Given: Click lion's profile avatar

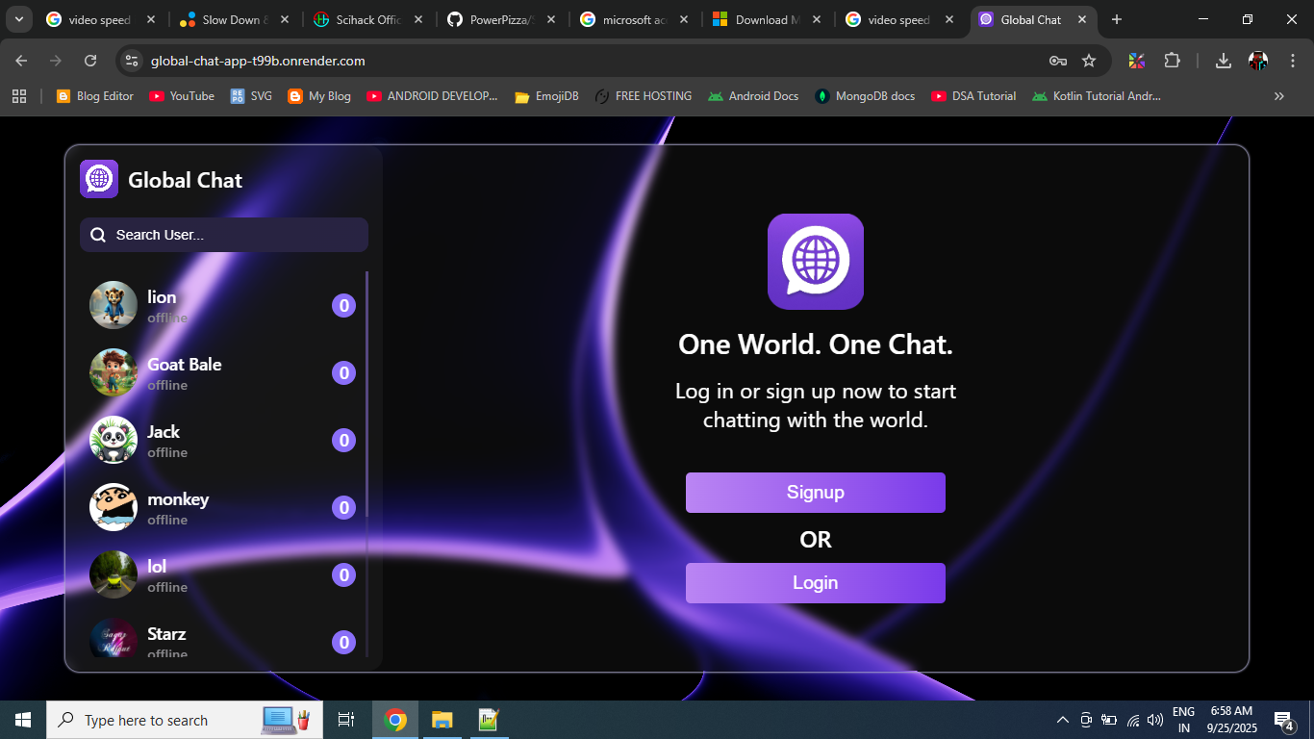Looking at the screenshot, I should [113, 305].
